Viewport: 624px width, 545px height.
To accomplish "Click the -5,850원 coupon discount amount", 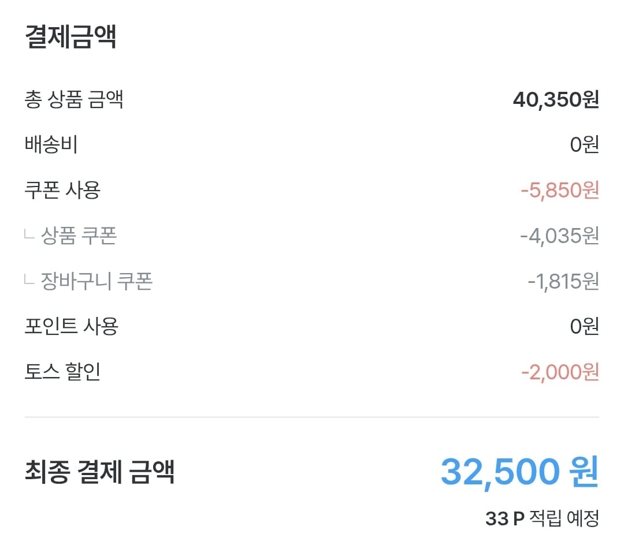I will coord(559,190).
